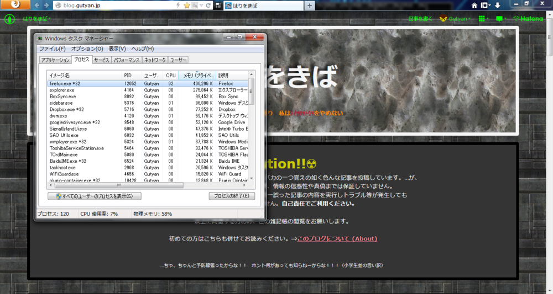Open ファイル(F) menu in Task Manager

[x=52, y=49]
